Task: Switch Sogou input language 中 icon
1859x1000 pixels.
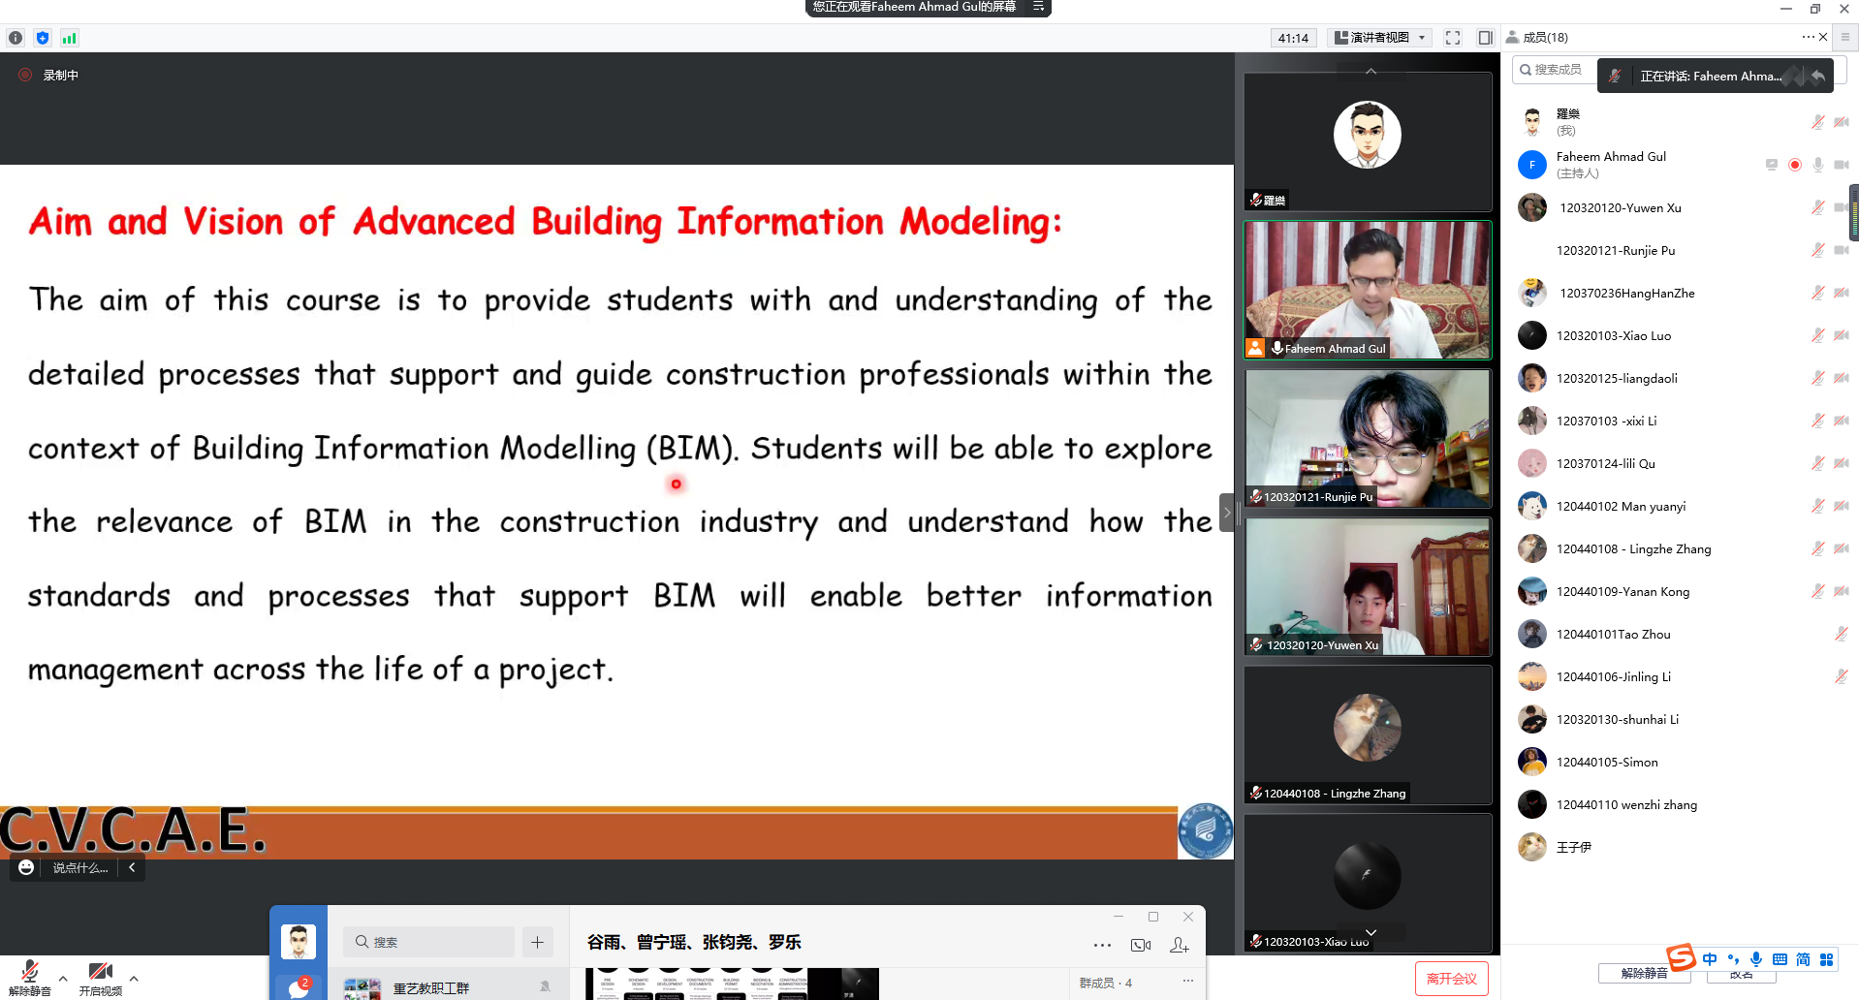Action: [x=1710, y=959]
